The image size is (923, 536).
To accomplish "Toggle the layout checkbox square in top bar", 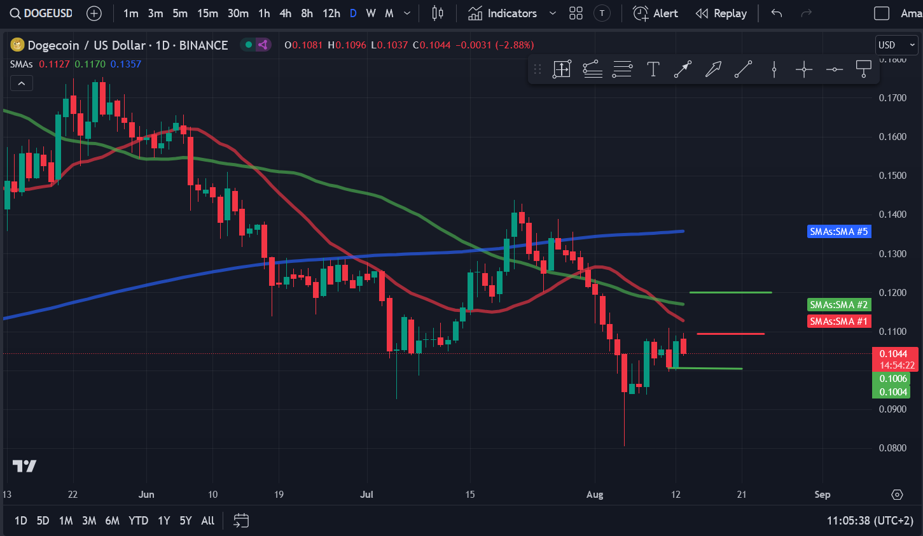I will click(x=882, y=13).
